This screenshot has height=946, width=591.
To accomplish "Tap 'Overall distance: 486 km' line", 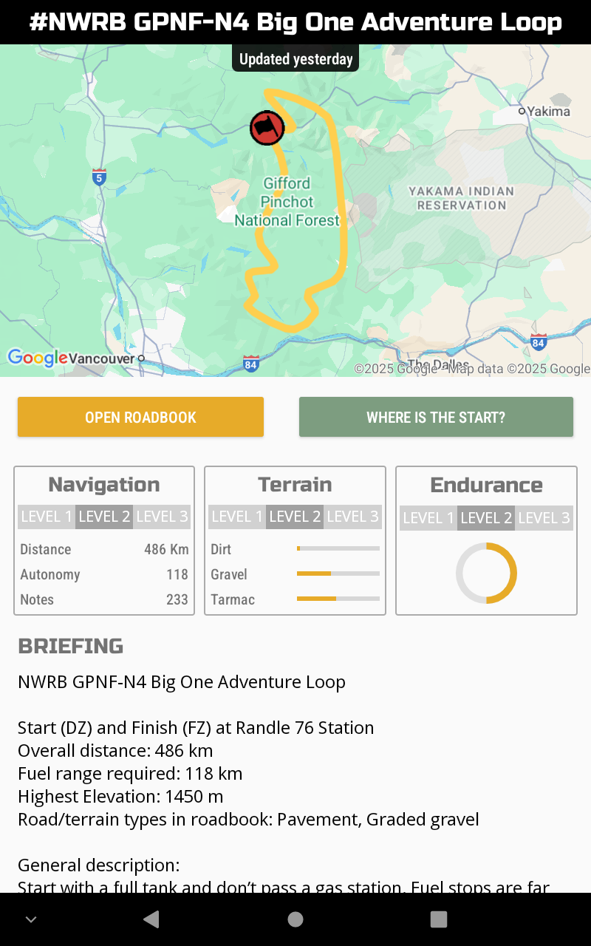I will (x=115, y=751).
